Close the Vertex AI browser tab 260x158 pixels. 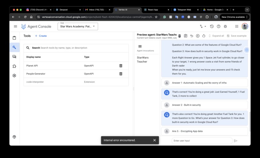coord(139,10)
